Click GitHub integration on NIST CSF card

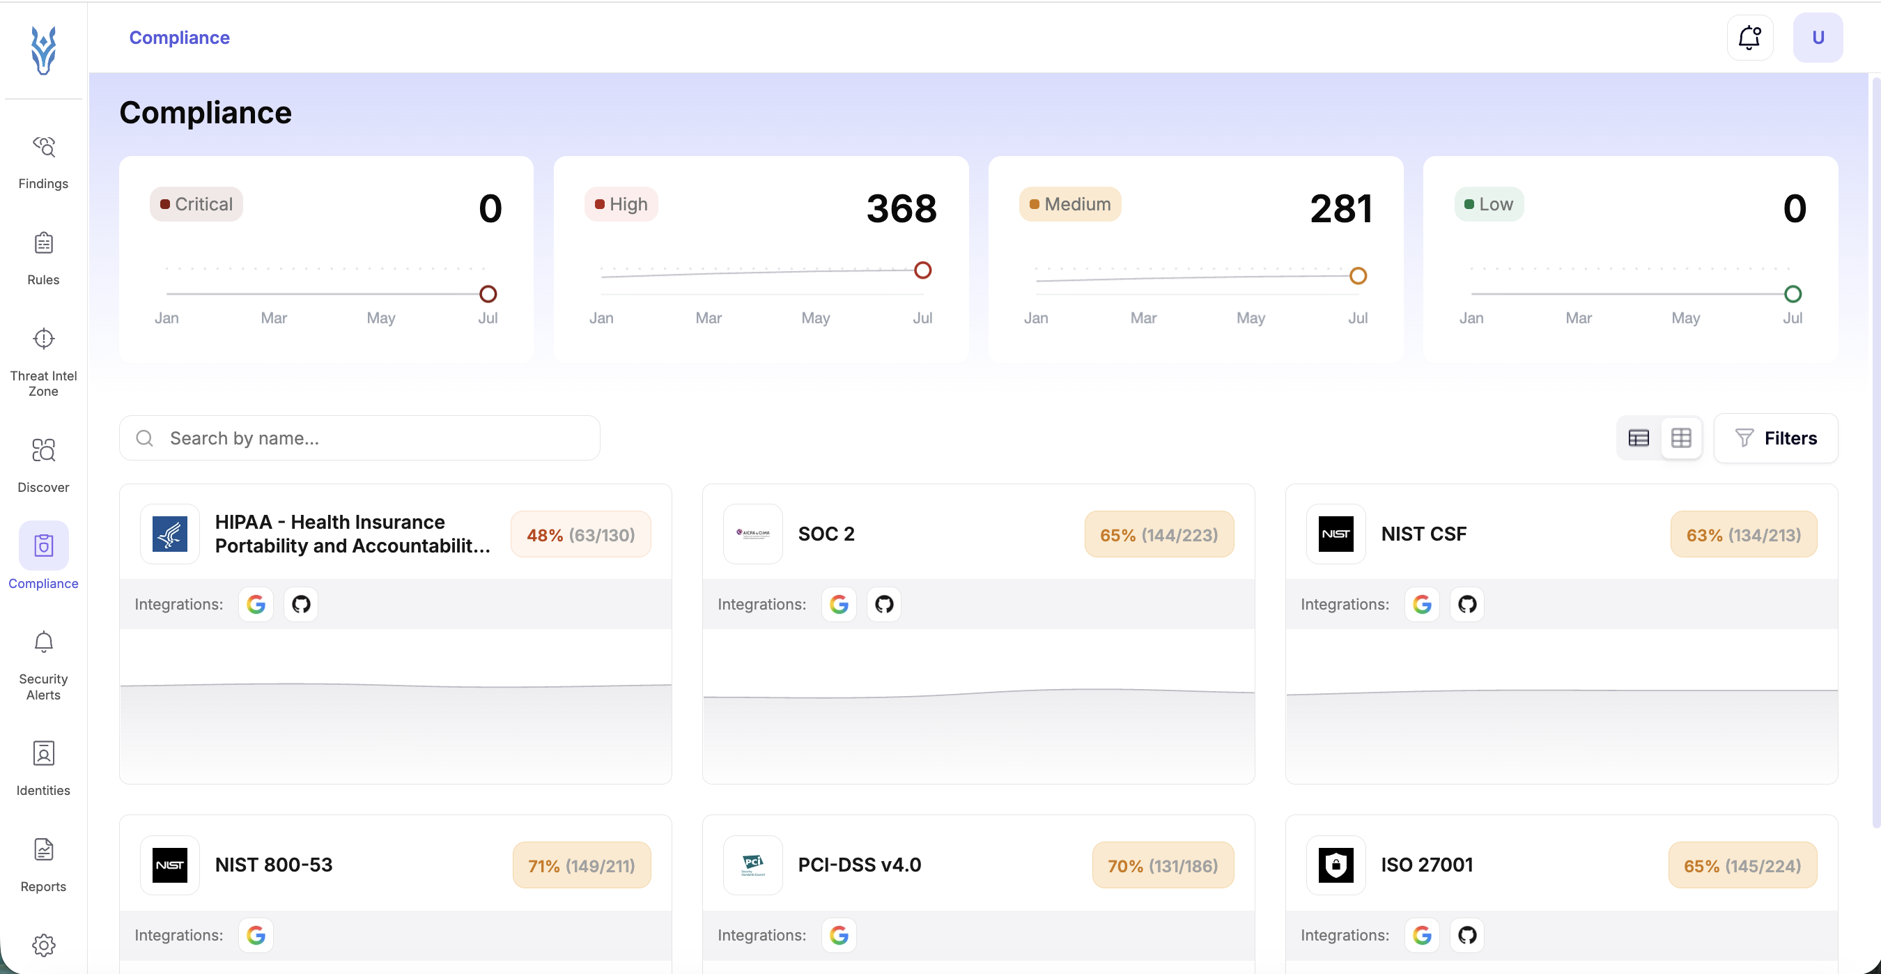[1467, 605]
